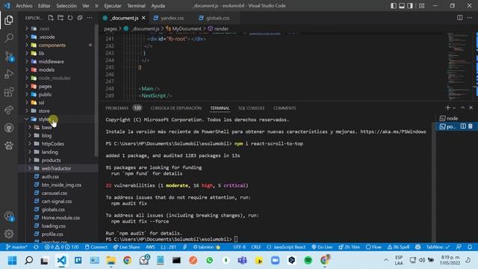
Task: Expand the webTraductor folder
Action: pyautogui.click(x=56, y=168)
